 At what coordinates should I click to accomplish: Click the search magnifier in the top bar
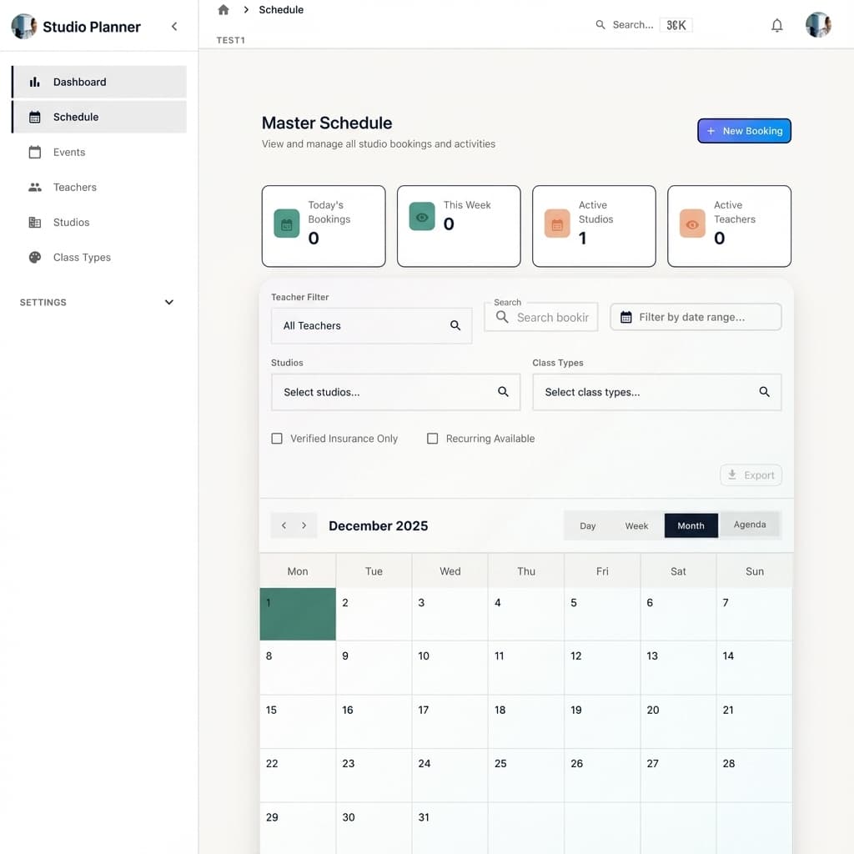pyautogui.click(x=600, y=25)
